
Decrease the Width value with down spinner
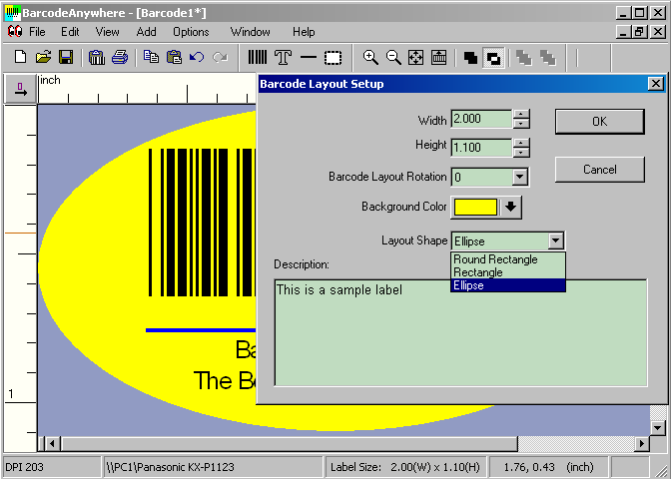[x=521, y=124]
